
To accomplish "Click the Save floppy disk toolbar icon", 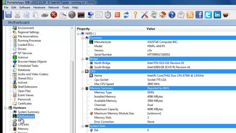I will (8, 15).
